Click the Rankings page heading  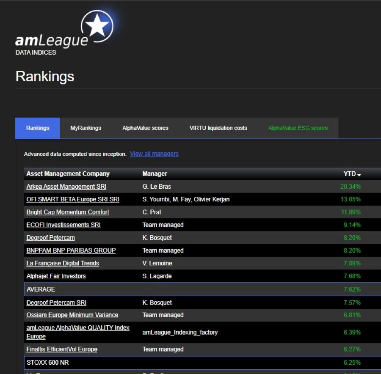(x=45, y=77)
